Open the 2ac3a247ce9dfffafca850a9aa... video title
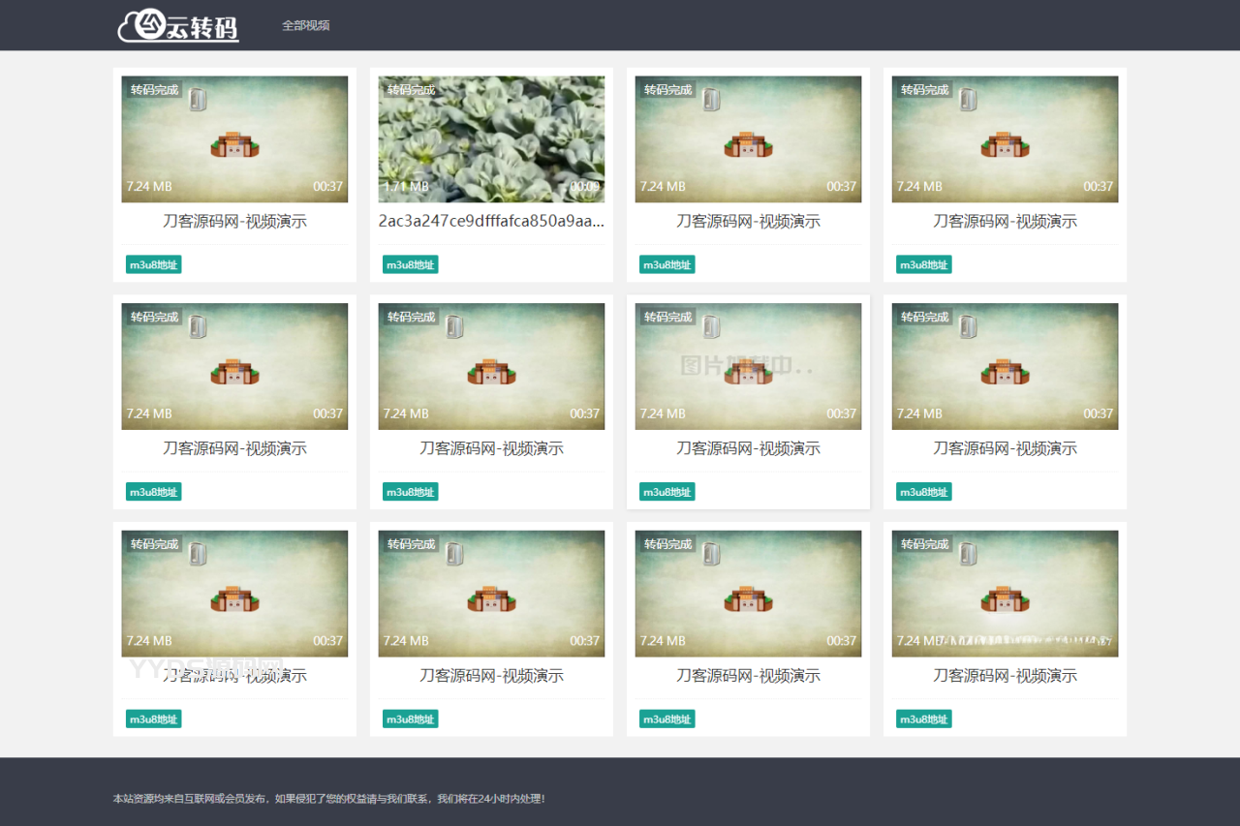Image resolution: width=1240 pixels, height=826 pixels. click(x=491, y=221)
